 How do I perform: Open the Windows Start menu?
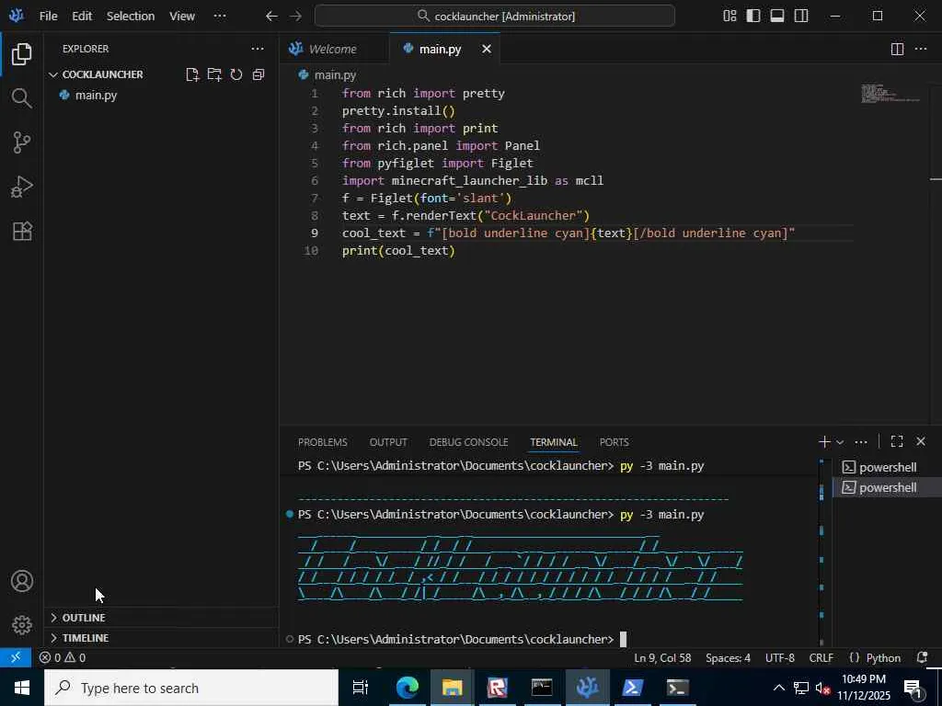coord(22,688)
